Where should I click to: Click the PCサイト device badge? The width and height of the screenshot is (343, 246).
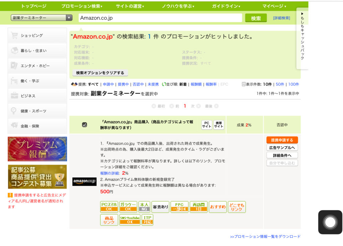(206, 125)
